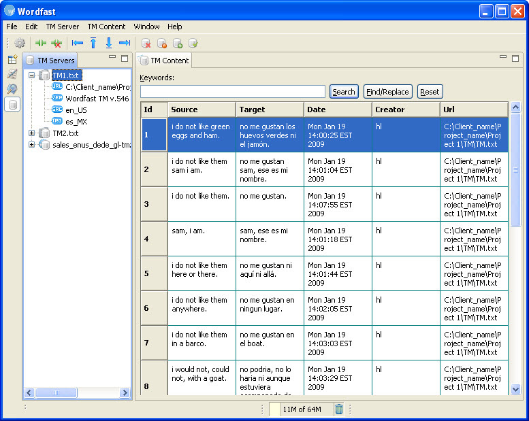Click the VER badge icon in tree

tap(57, 98)
